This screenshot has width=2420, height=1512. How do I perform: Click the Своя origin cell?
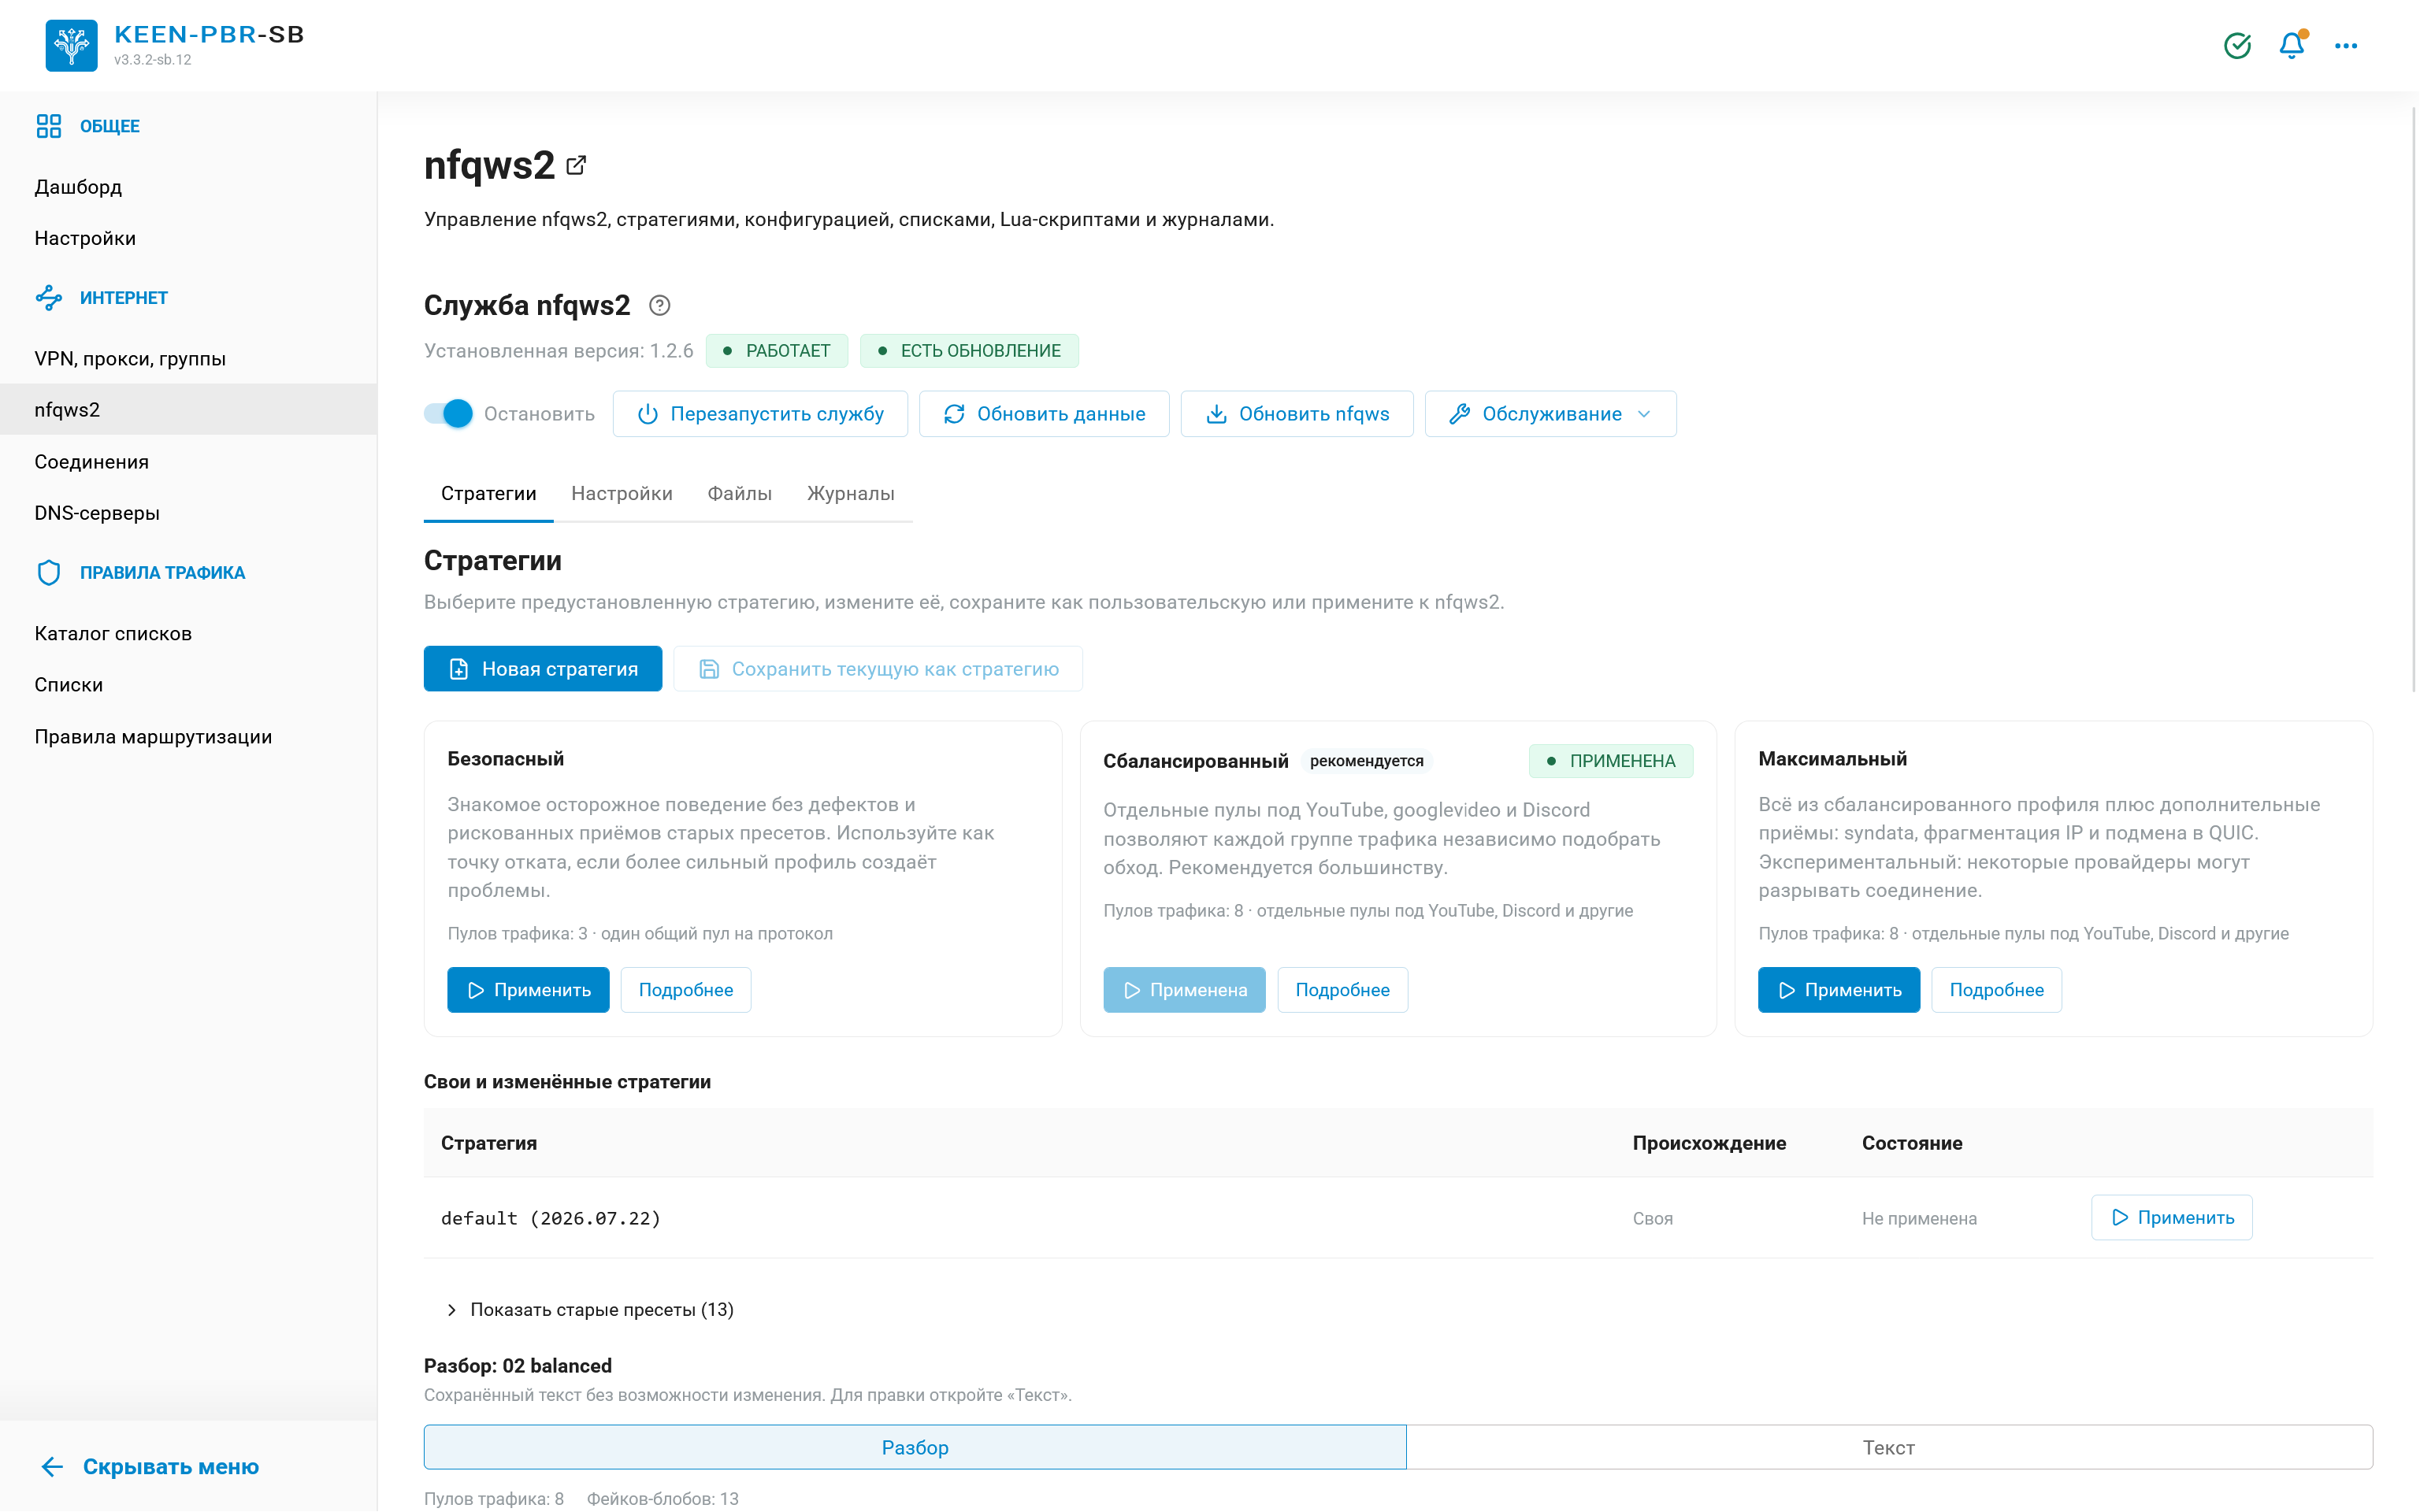coord(1653,1219)
